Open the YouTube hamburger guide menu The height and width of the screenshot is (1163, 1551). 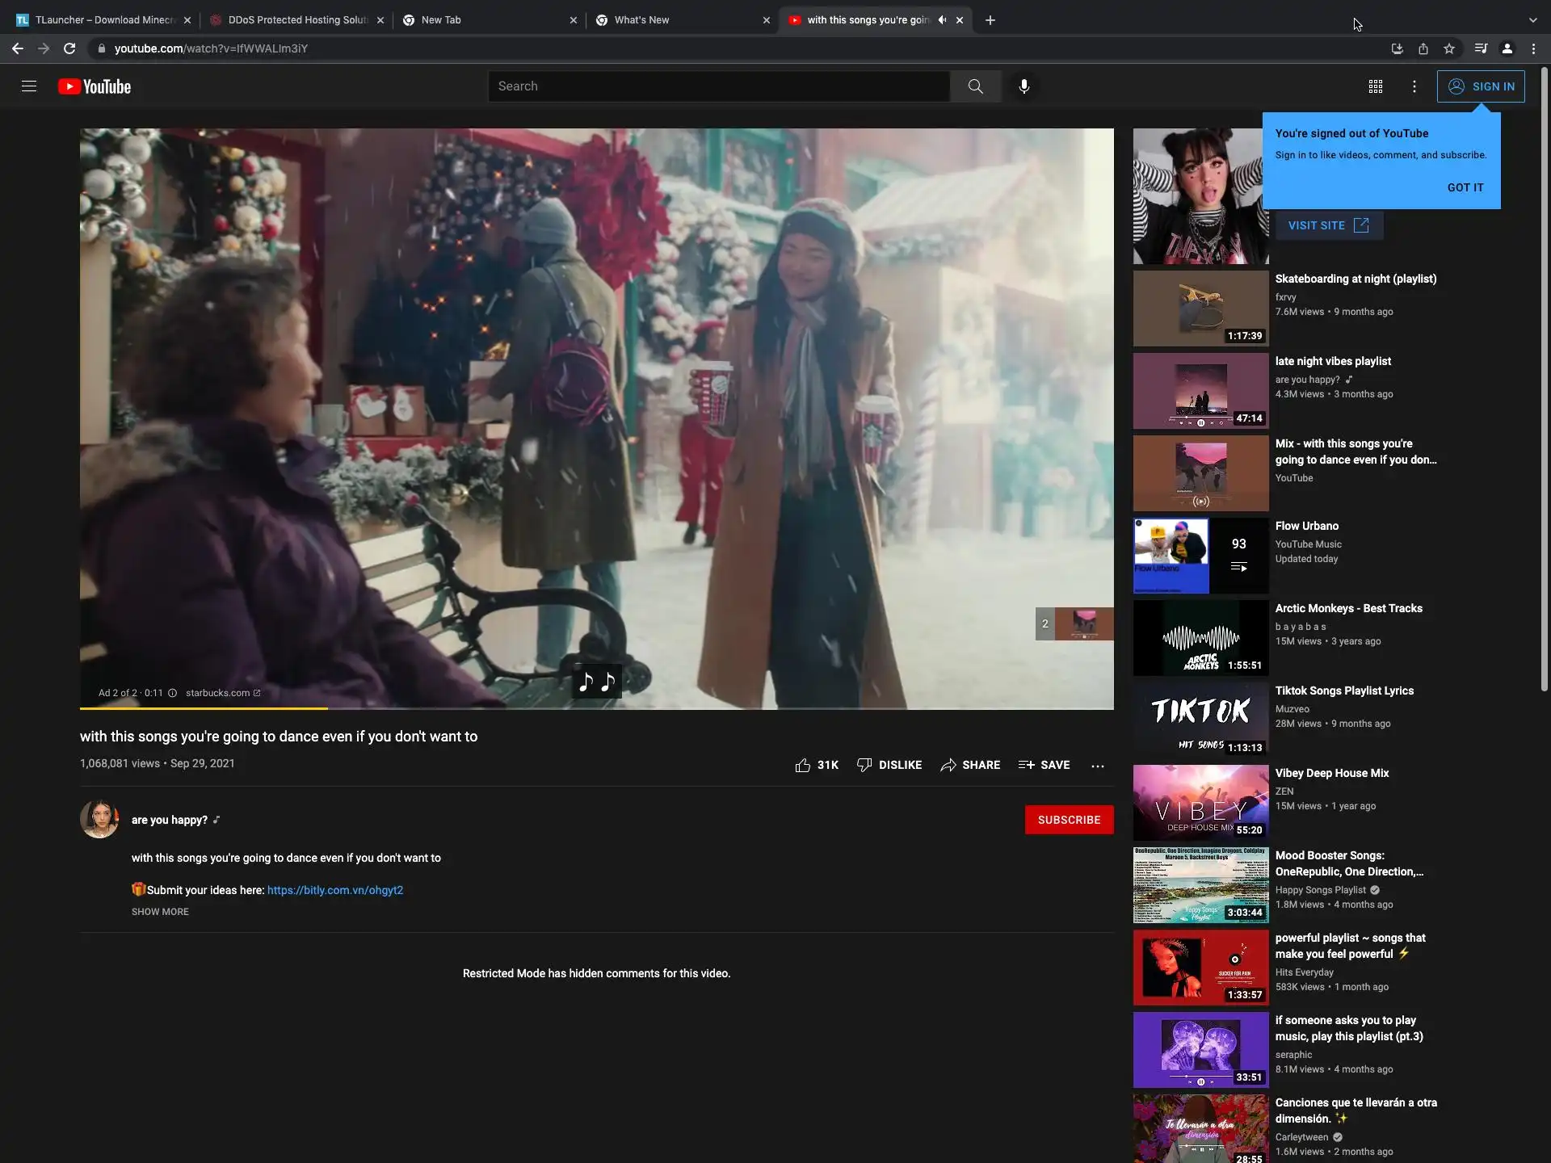(29, 86)
